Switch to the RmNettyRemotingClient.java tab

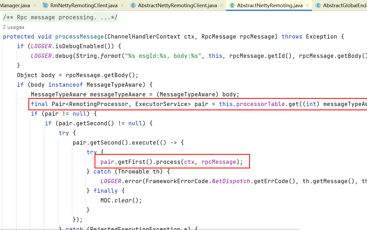84,5
